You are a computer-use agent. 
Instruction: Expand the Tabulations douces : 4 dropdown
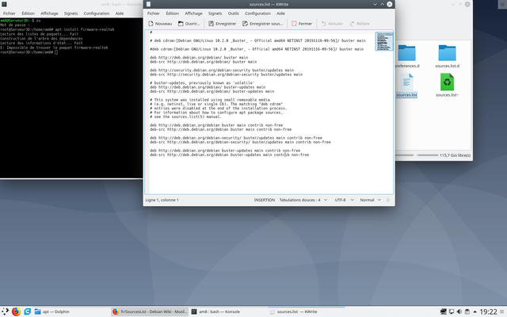(x=303, y=200)
